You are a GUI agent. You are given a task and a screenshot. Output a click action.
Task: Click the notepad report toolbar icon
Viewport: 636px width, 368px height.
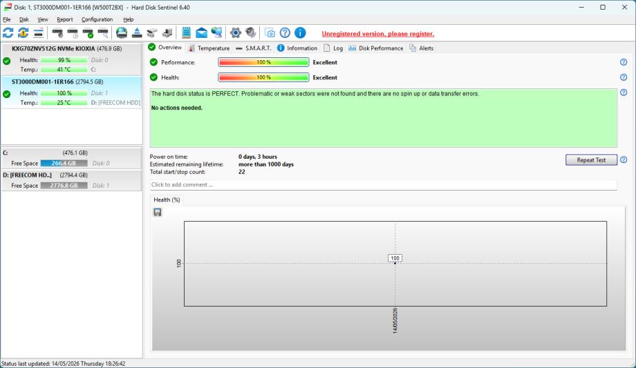coord(186,33)
